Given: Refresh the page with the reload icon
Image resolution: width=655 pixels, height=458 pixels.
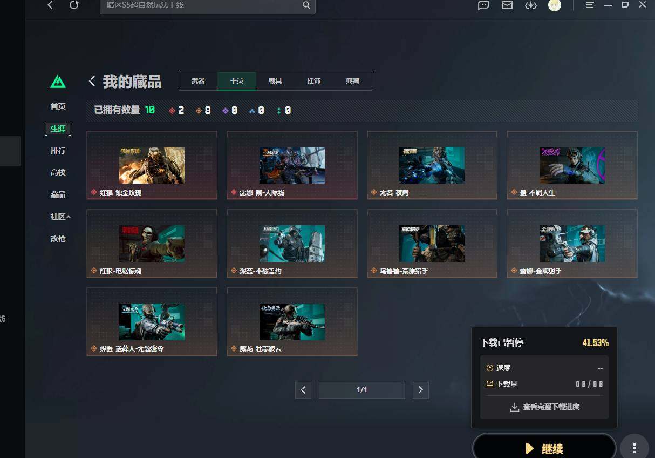Looking at the screenshot, I should [74, 5].
